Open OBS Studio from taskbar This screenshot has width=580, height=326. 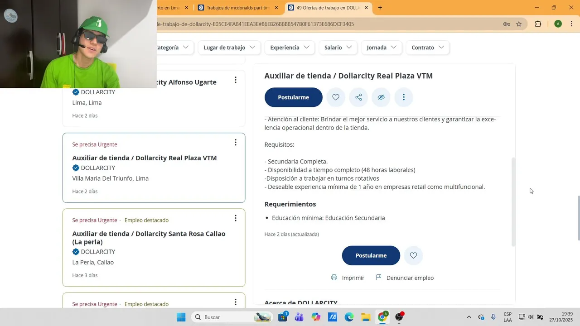pos(399,317)
